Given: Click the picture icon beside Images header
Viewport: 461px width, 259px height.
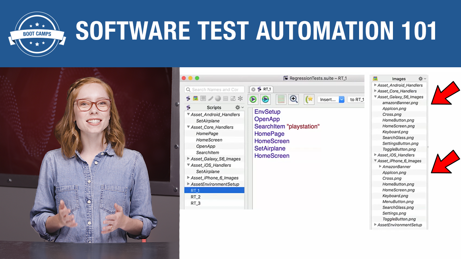Looking at the screenshot, I should tap(375, 78).
